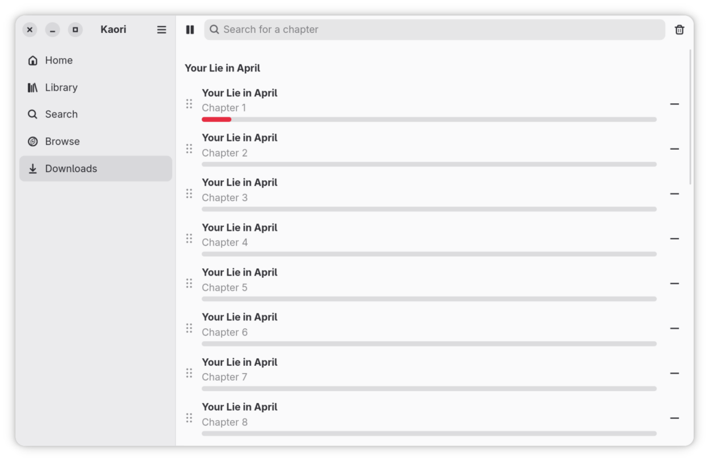Click the Kaori window title
This screenshot has height=461, width=709.
click(x=113, y=29)
